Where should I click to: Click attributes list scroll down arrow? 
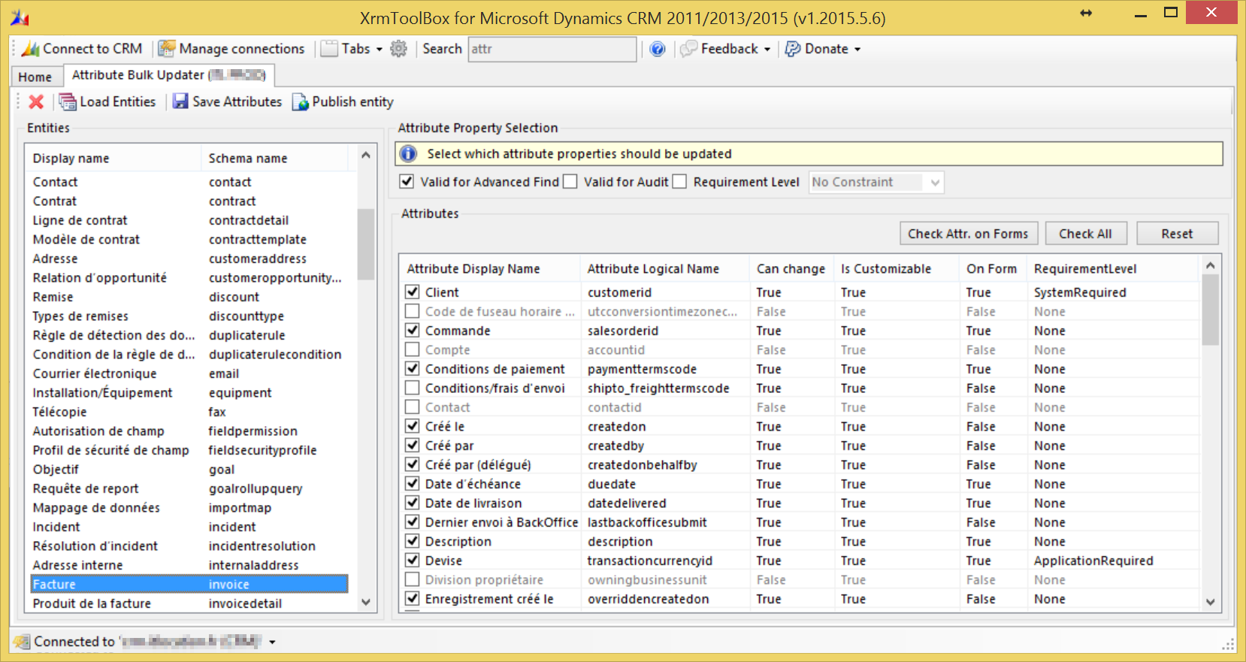click(x=1210, y=602)
